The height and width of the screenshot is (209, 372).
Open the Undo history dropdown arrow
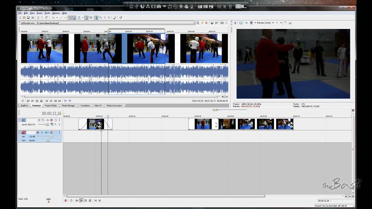click(57, 18)
